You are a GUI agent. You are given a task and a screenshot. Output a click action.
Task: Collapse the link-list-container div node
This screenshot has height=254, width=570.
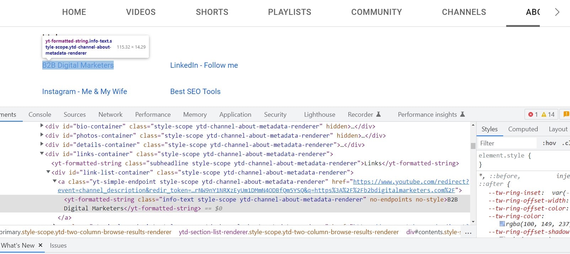click(x=48, y=172)
